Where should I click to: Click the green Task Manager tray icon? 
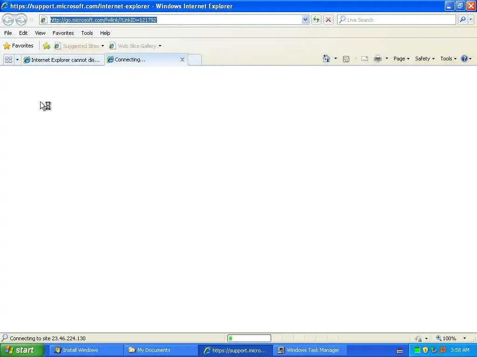coord(417,350)
